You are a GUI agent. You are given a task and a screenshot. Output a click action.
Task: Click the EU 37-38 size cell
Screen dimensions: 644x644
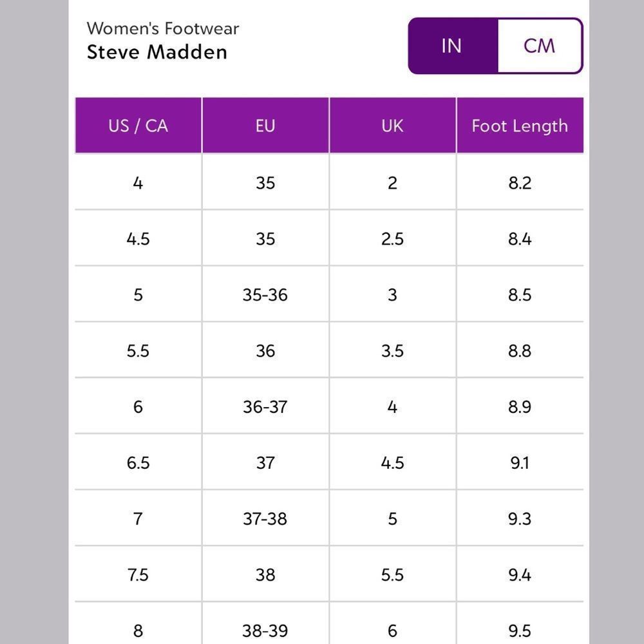click(x=265, y=519)
